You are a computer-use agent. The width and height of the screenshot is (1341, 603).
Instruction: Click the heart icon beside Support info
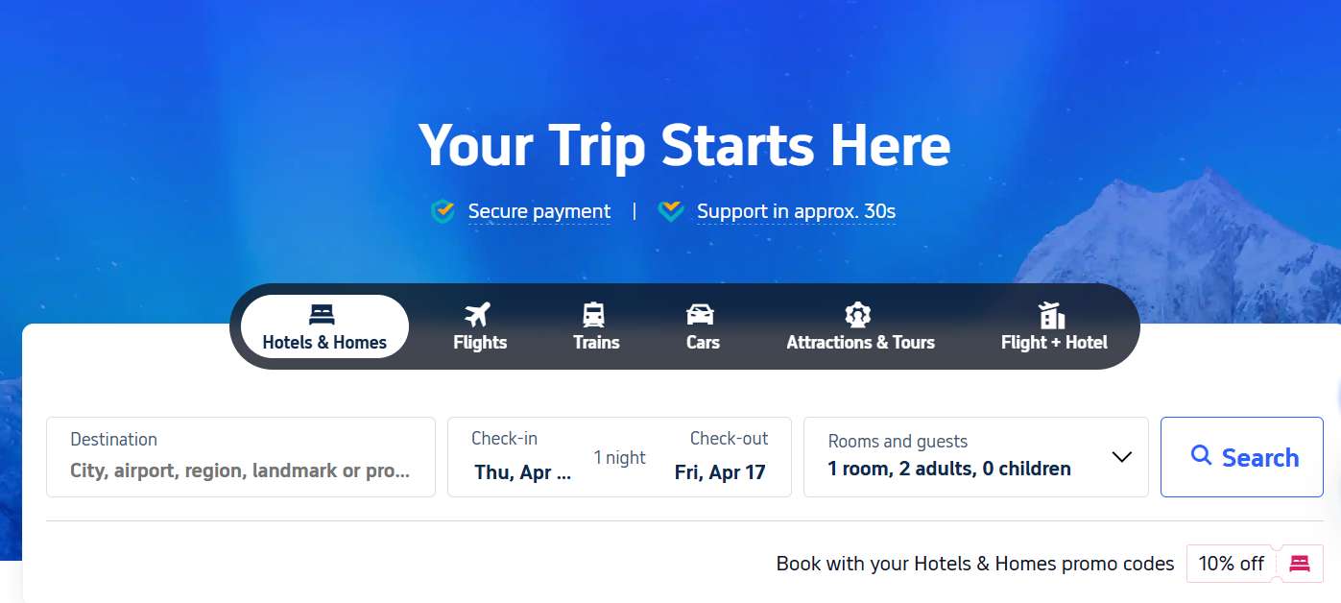point(671,211)
